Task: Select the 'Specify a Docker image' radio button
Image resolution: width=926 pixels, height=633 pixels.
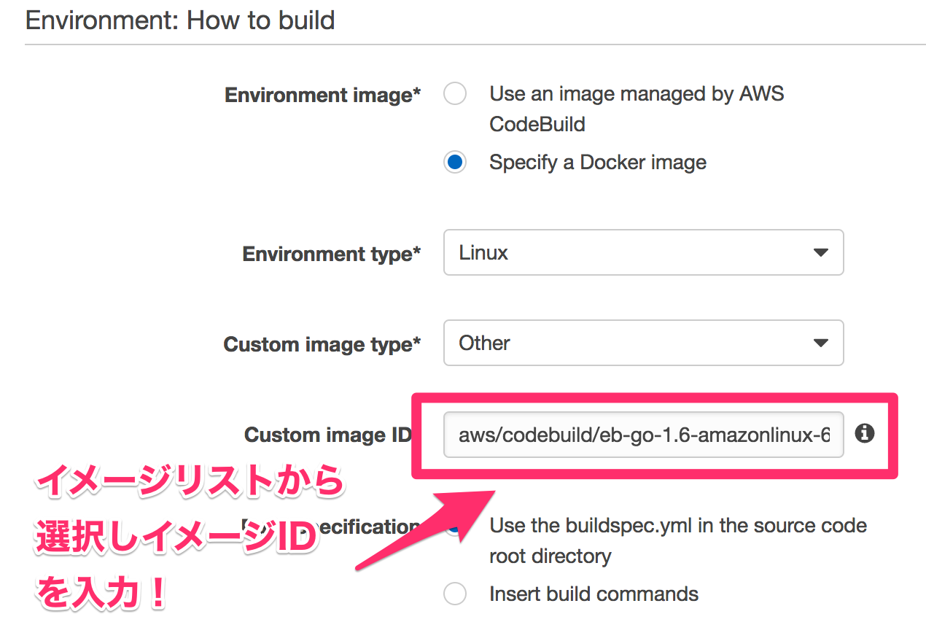Action: point(454,162)
